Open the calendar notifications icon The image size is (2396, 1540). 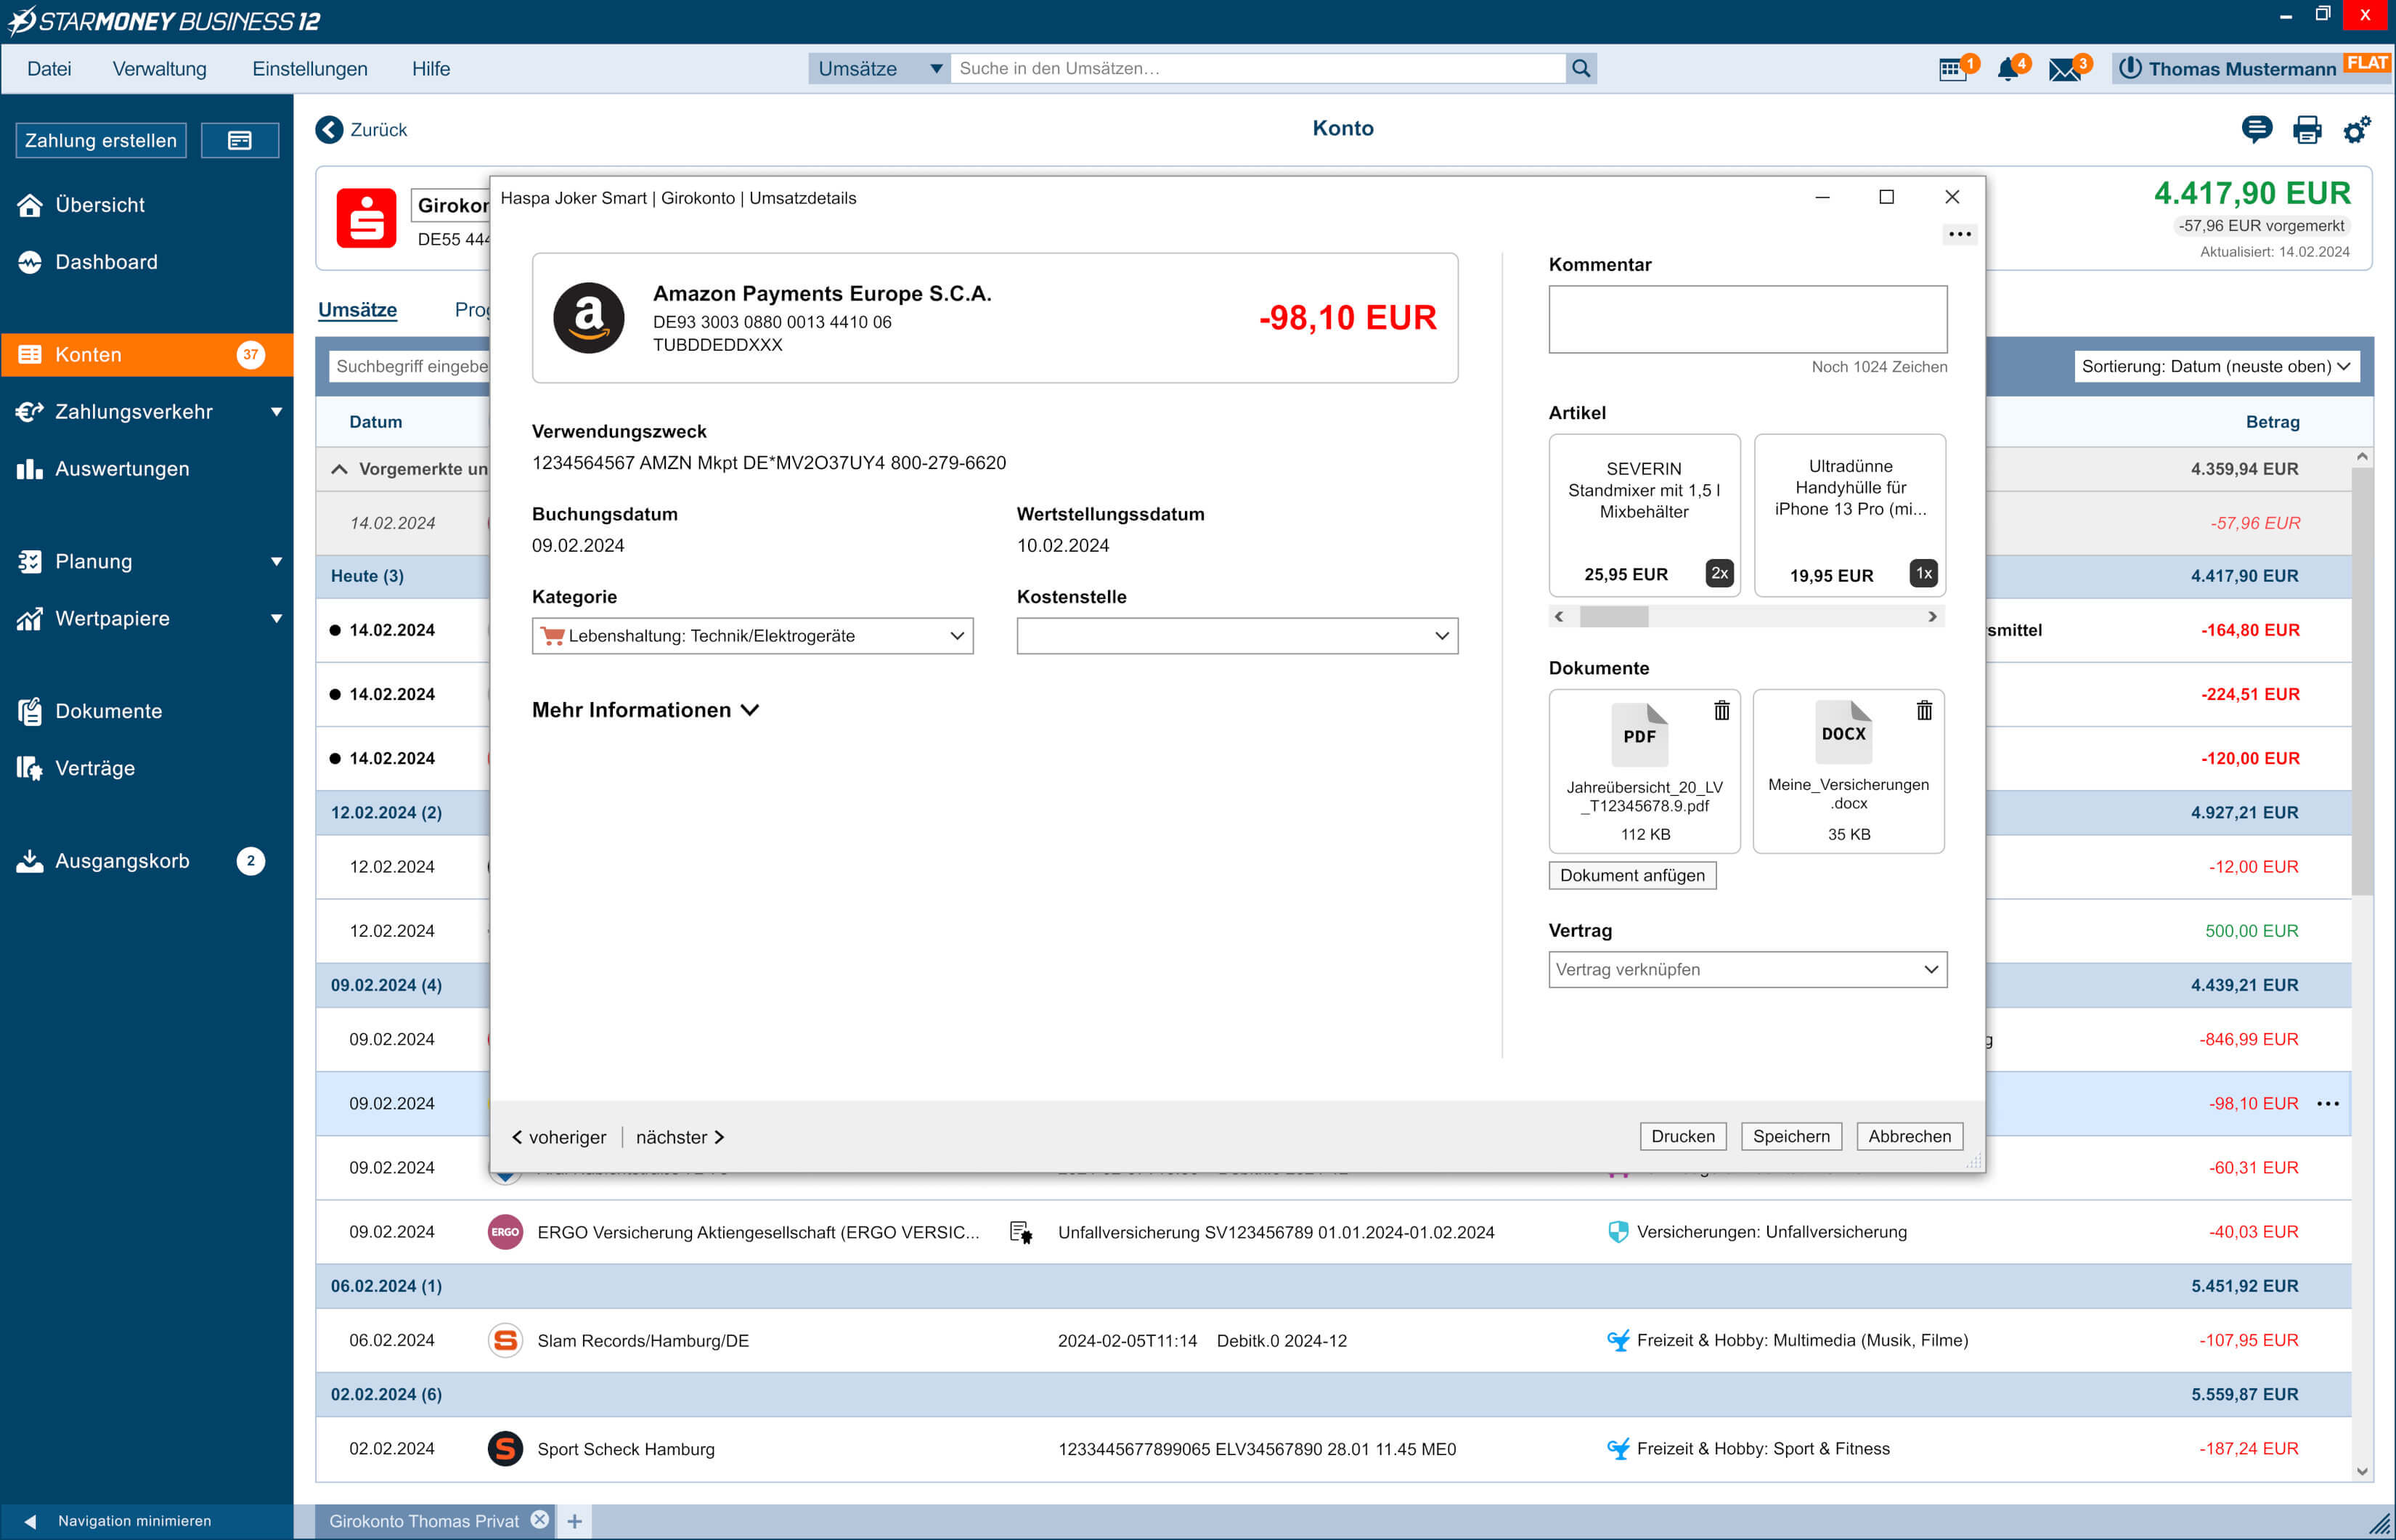tap(1952, 69)
